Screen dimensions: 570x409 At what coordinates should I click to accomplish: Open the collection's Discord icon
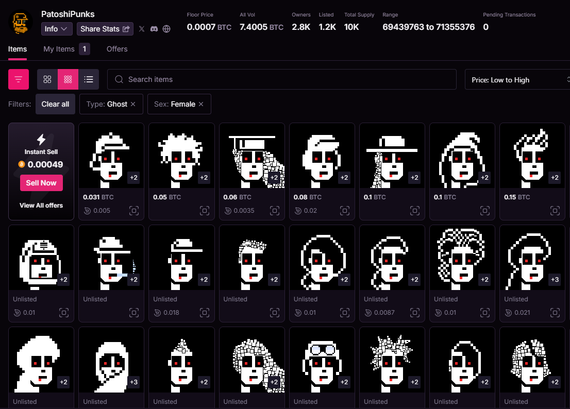154,29
